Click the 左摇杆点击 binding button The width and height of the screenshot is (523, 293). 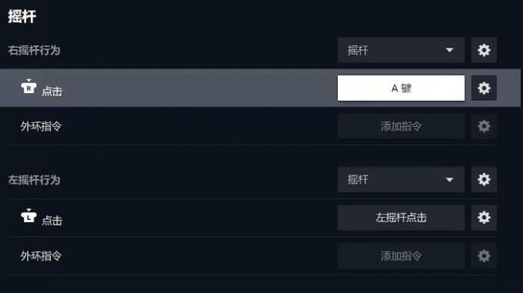pyautogui.click(x=401, y=218)
